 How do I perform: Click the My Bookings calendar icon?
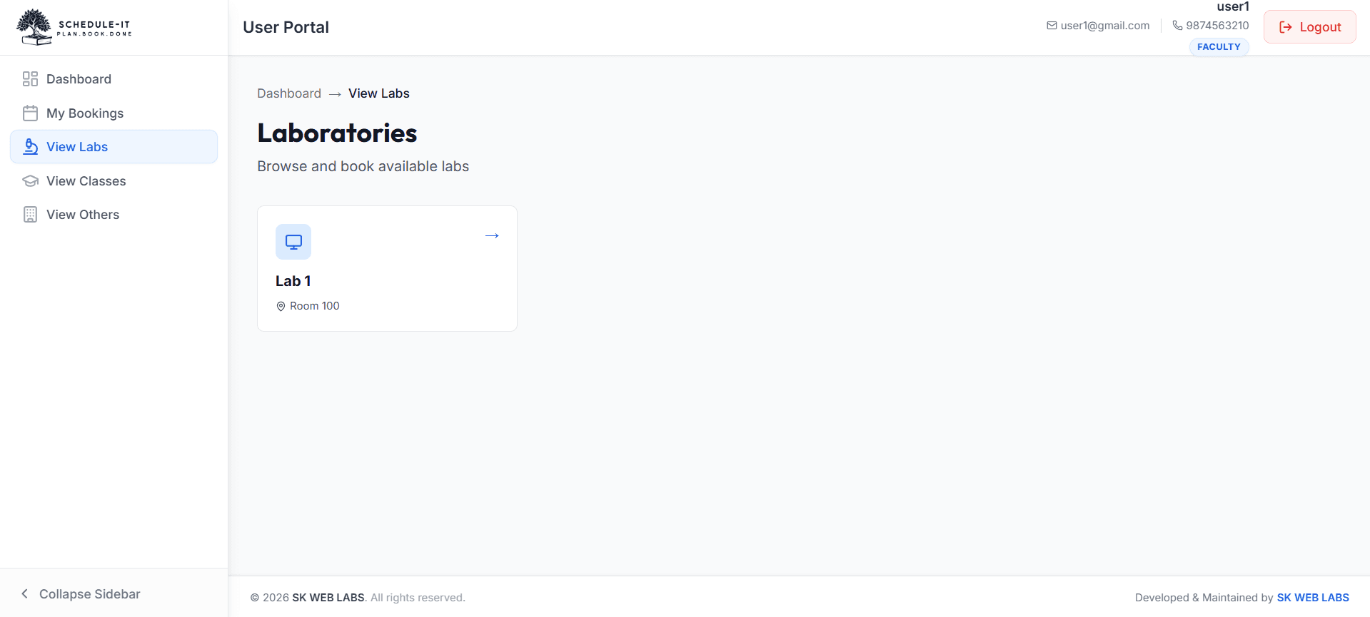30,113
